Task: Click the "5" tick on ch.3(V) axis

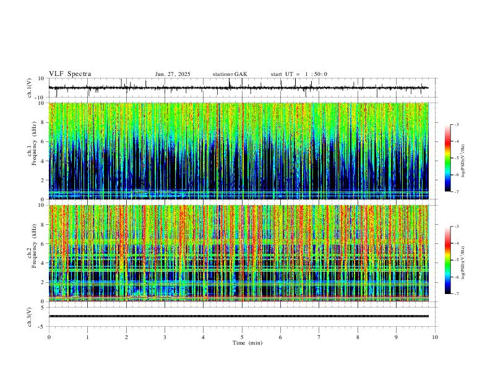Action: pos(43,308)
